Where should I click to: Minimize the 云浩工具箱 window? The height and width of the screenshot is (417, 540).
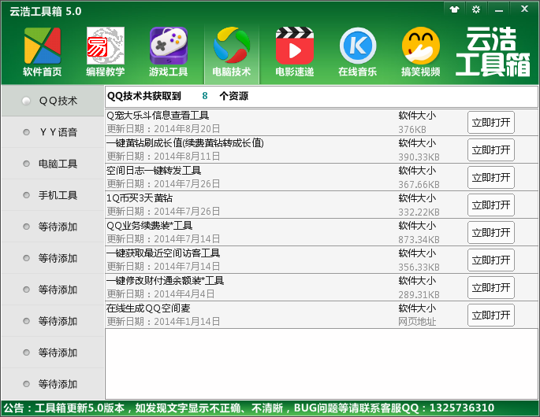(x=499, y=9)
